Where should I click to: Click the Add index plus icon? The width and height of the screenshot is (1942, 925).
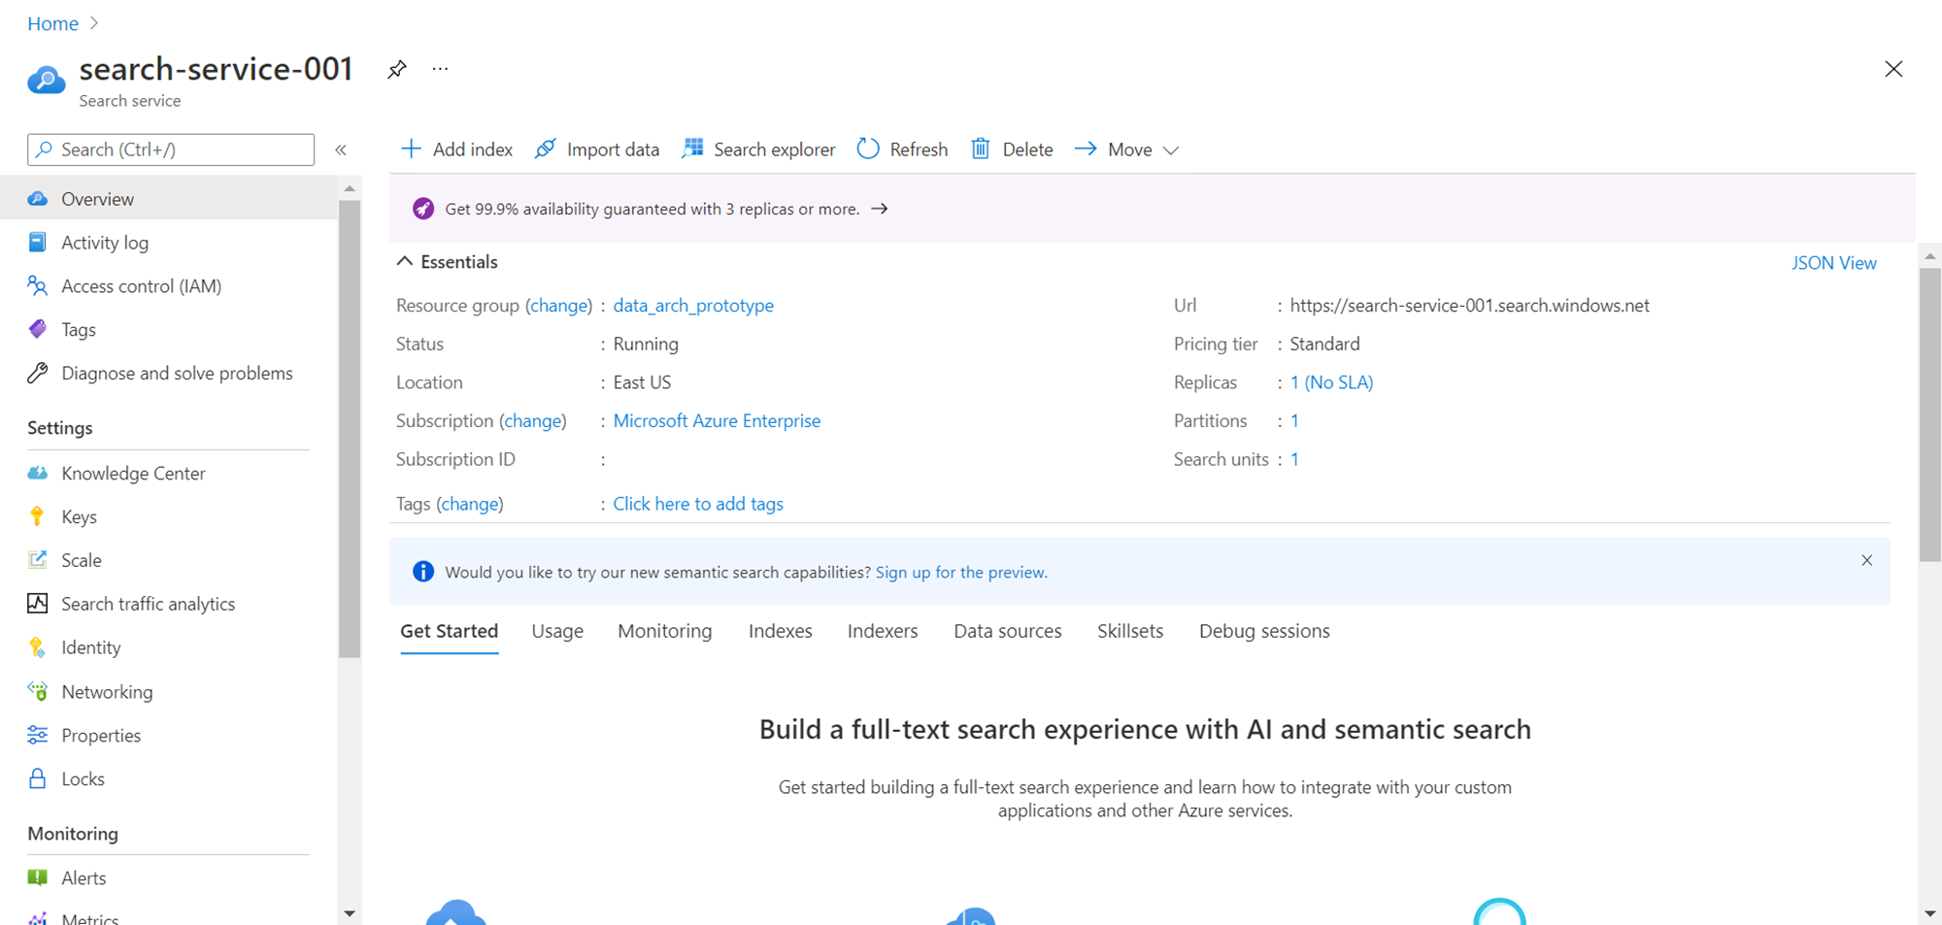tap(412, 149)
